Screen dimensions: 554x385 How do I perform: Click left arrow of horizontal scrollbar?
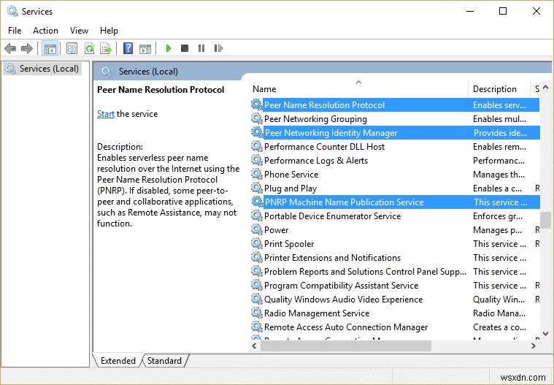(255, 346)
